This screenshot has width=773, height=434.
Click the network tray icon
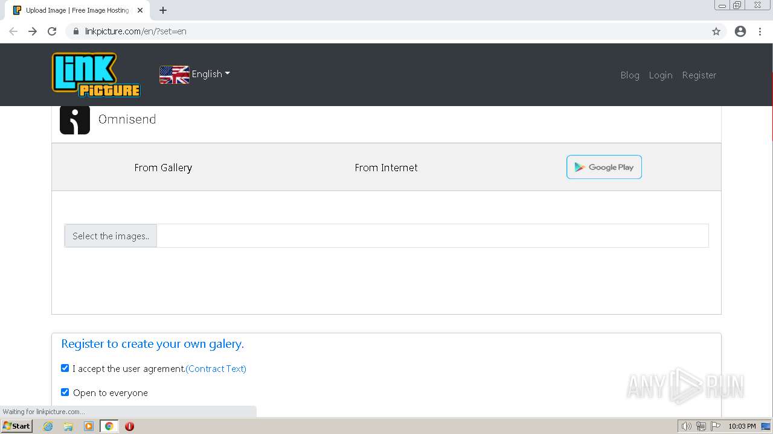click(x=701, y=426)
